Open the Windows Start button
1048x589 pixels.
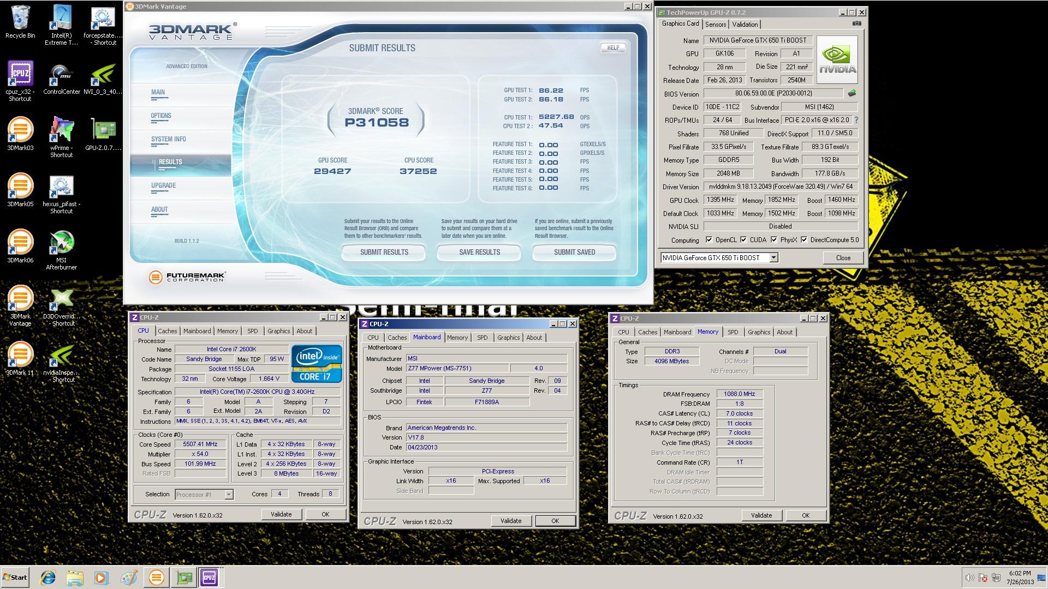[15, 578]
